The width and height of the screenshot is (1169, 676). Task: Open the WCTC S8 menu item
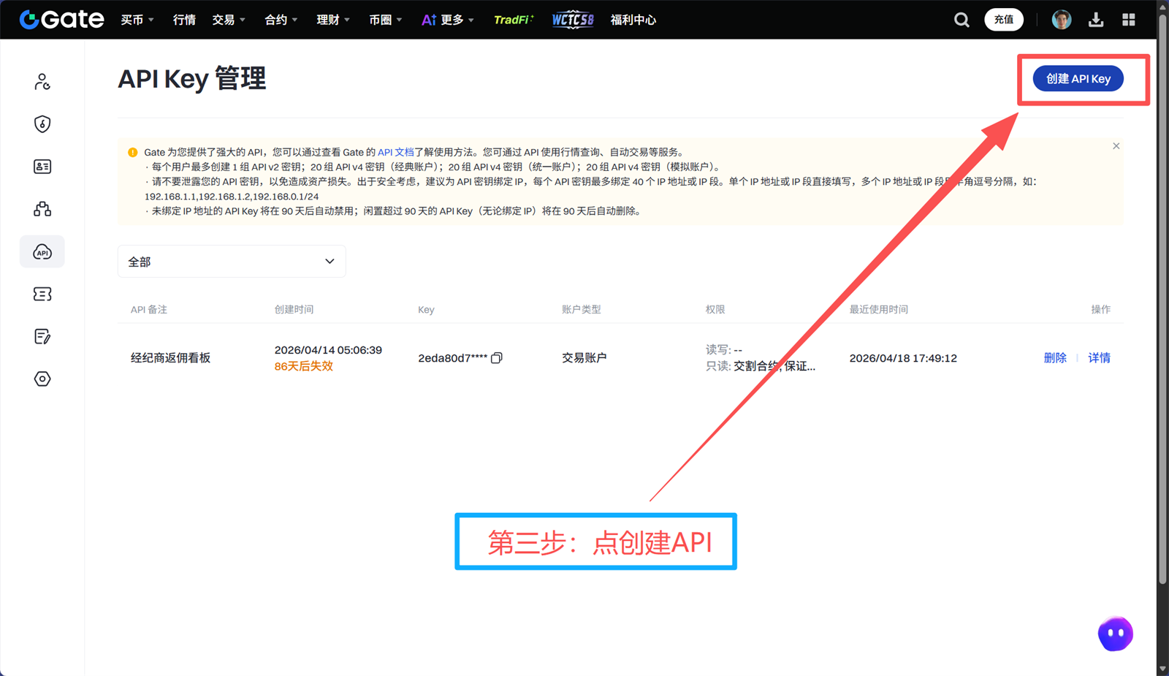point(573,20)
